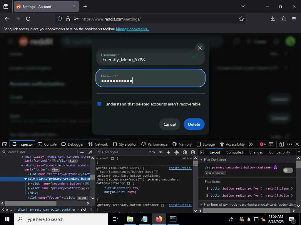Viewport: 301px width, 225px height.
Task: Toggle light color scheme simulation sun icon
Action: (x=177, y=152)
